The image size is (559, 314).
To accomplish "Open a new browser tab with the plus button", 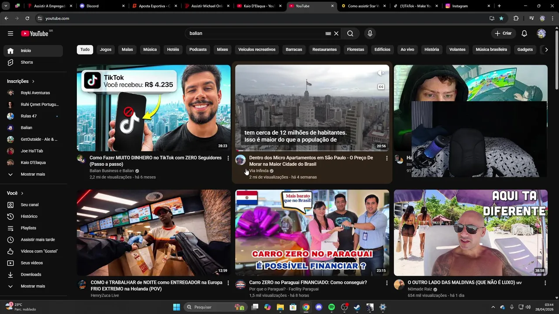I will [499, 6].
